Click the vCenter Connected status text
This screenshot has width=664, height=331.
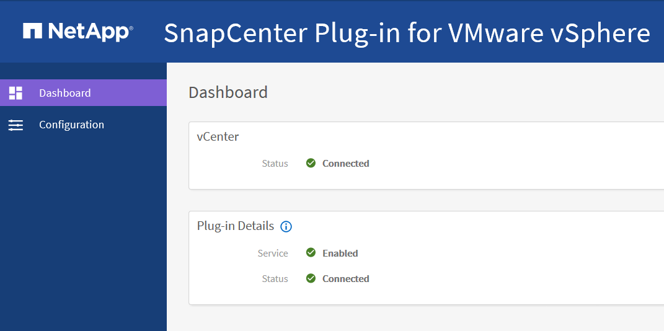[345, 164]
